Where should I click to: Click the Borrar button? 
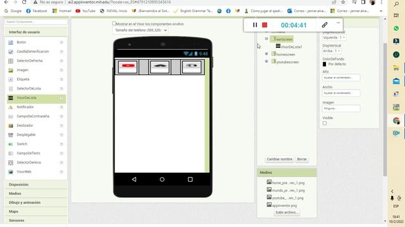tap(302, 159)
